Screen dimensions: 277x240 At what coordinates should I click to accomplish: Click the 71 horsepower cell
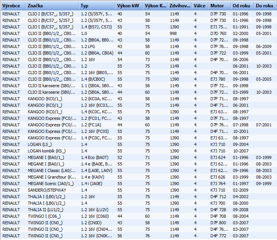[148, 157]
